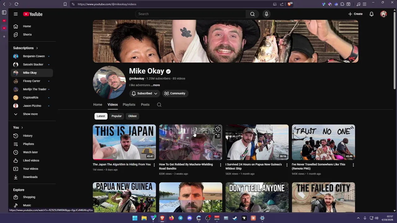Open Satoshi Stacker subscription

pos(32,64)
